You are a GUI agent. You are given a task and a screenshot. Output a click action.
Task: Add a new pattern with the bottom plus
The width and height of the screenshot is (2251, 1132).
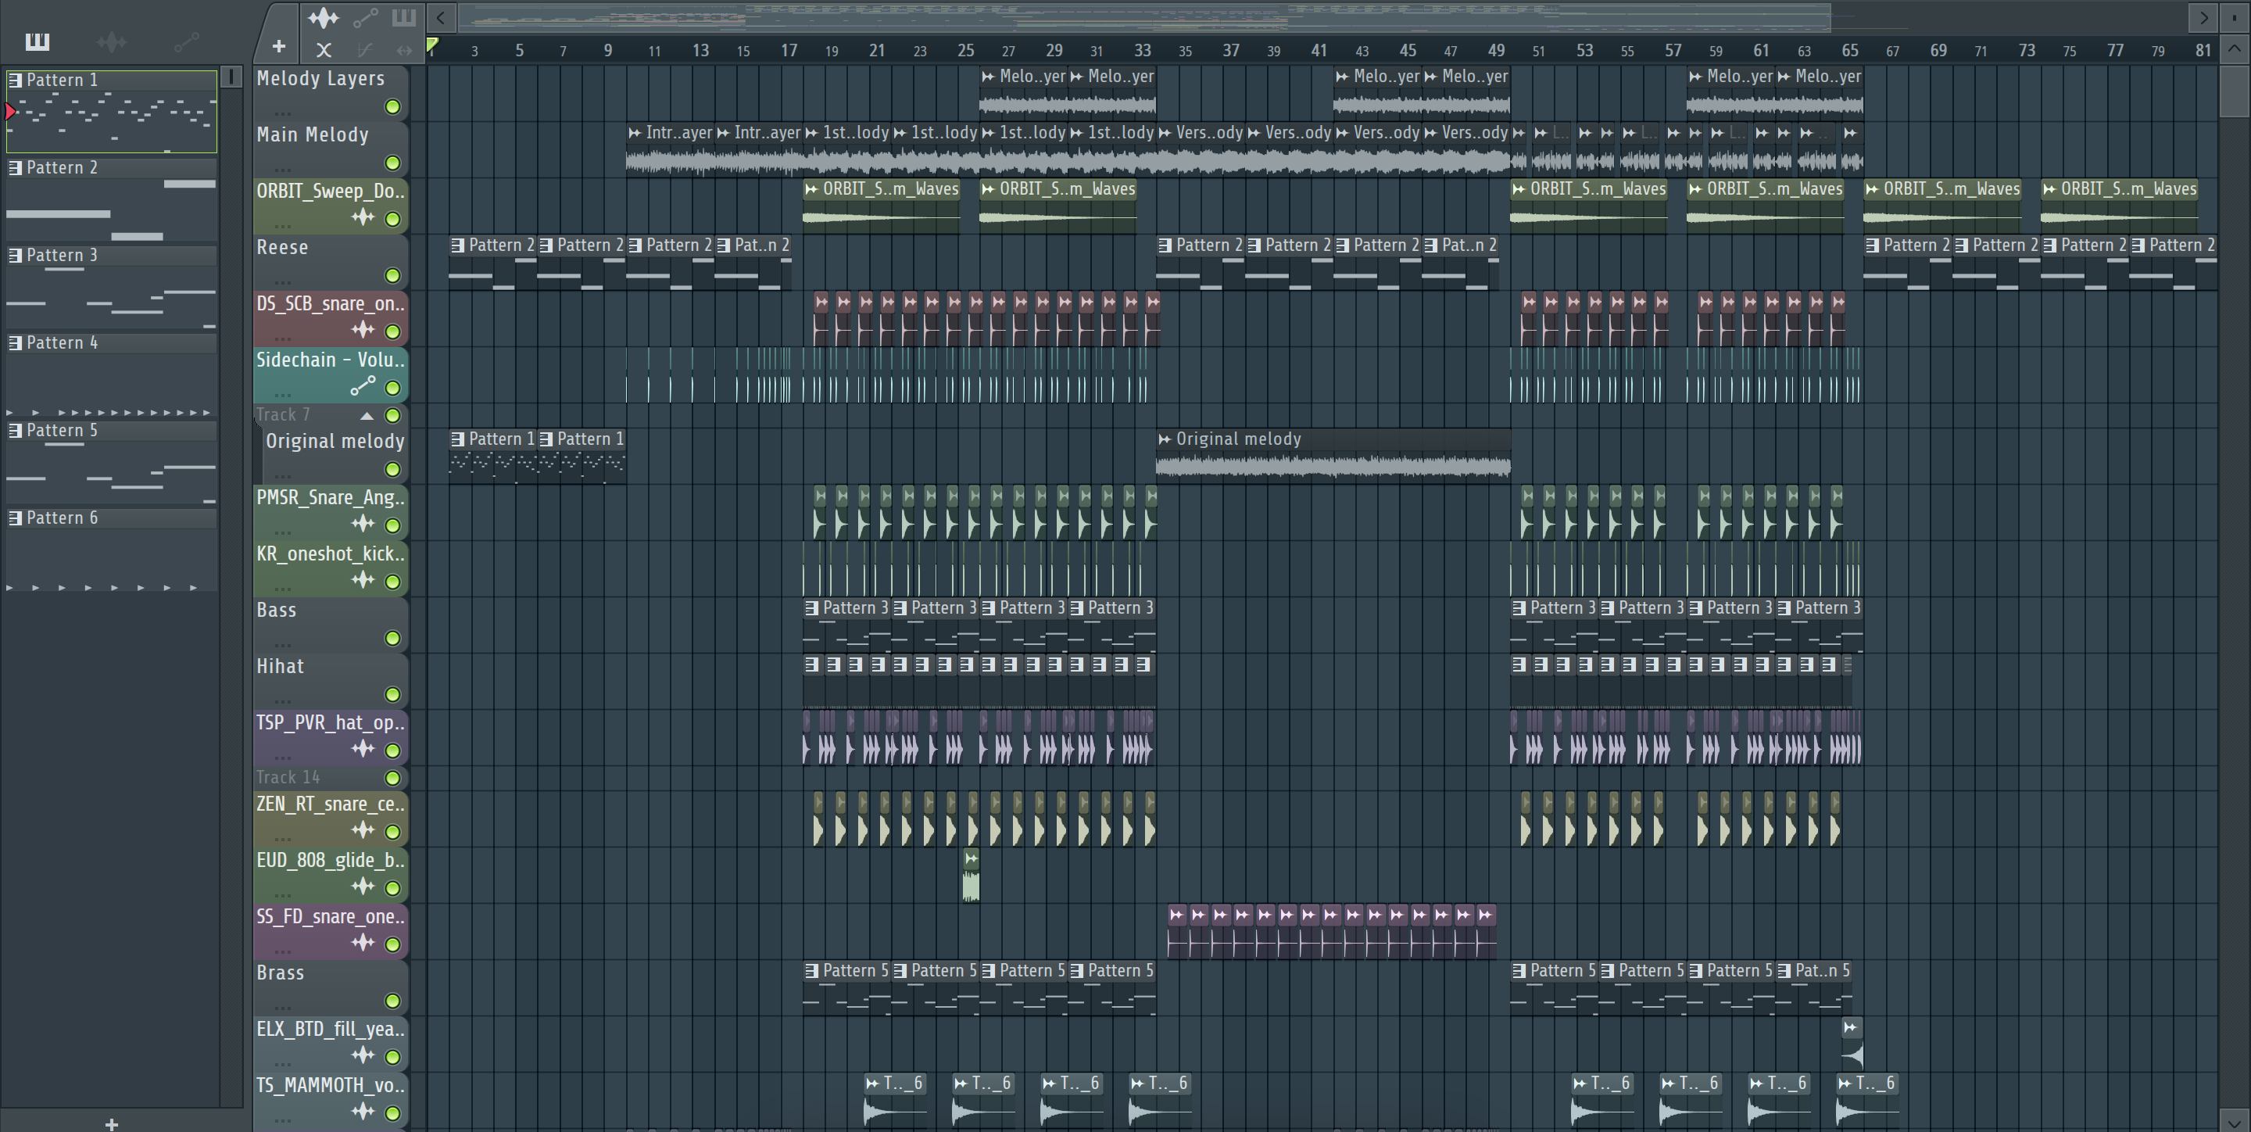111,1123
